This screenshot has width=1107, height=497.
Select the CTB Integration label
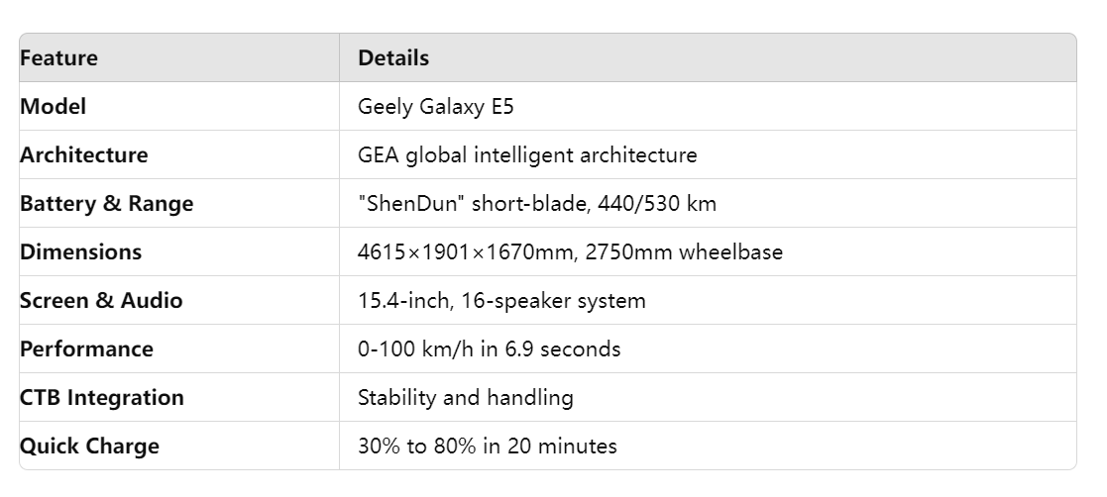point(101,398)
